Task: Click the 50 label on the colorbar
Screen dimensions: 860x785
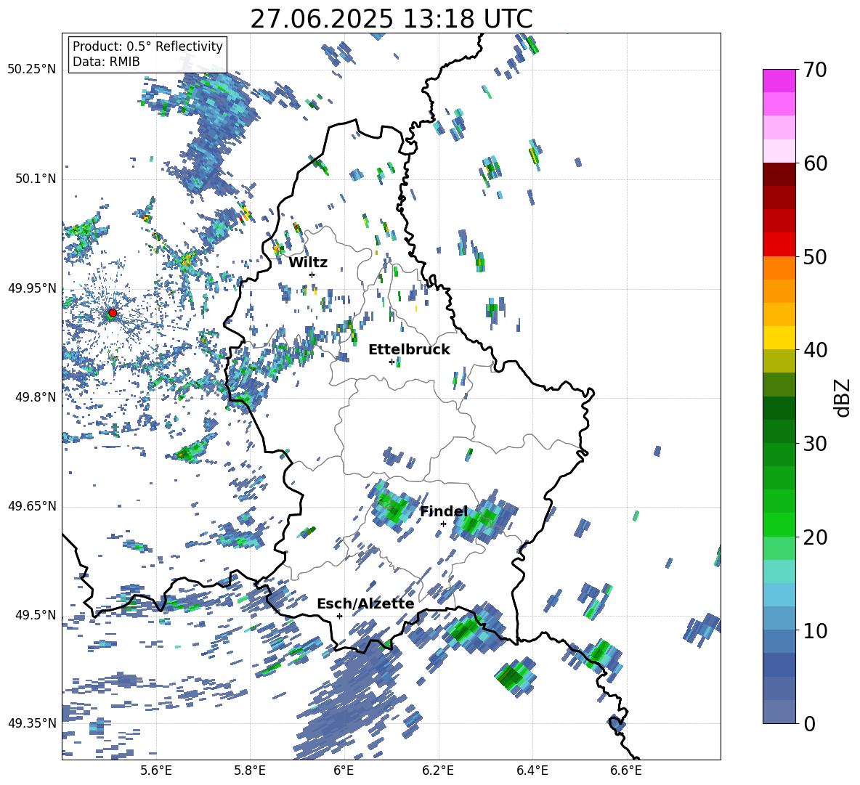Action: (x=815, y=257)
